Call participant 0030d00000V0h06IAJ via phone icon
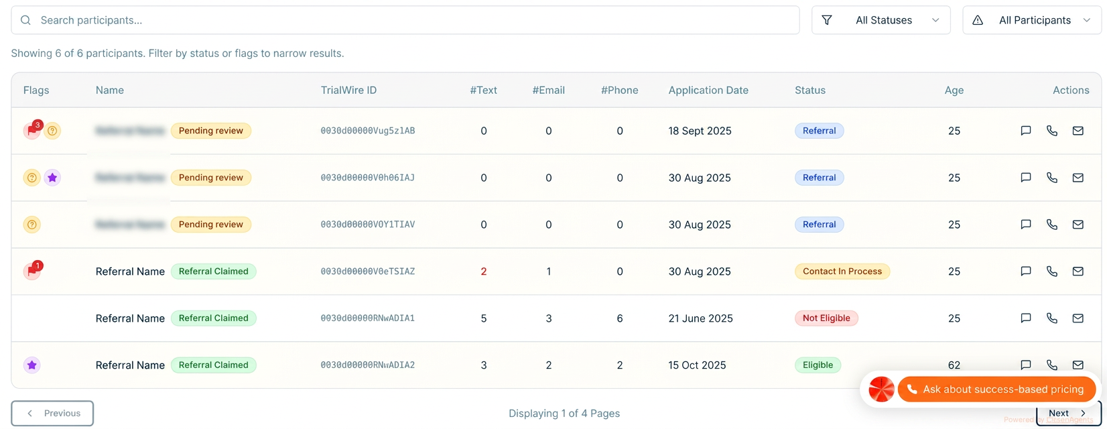1107x429 pixels. (x=1051, y=178)
